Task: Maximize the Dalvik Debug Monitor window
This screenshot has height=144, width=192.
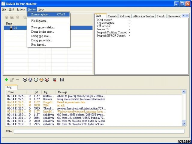Action: pos(182,4)
